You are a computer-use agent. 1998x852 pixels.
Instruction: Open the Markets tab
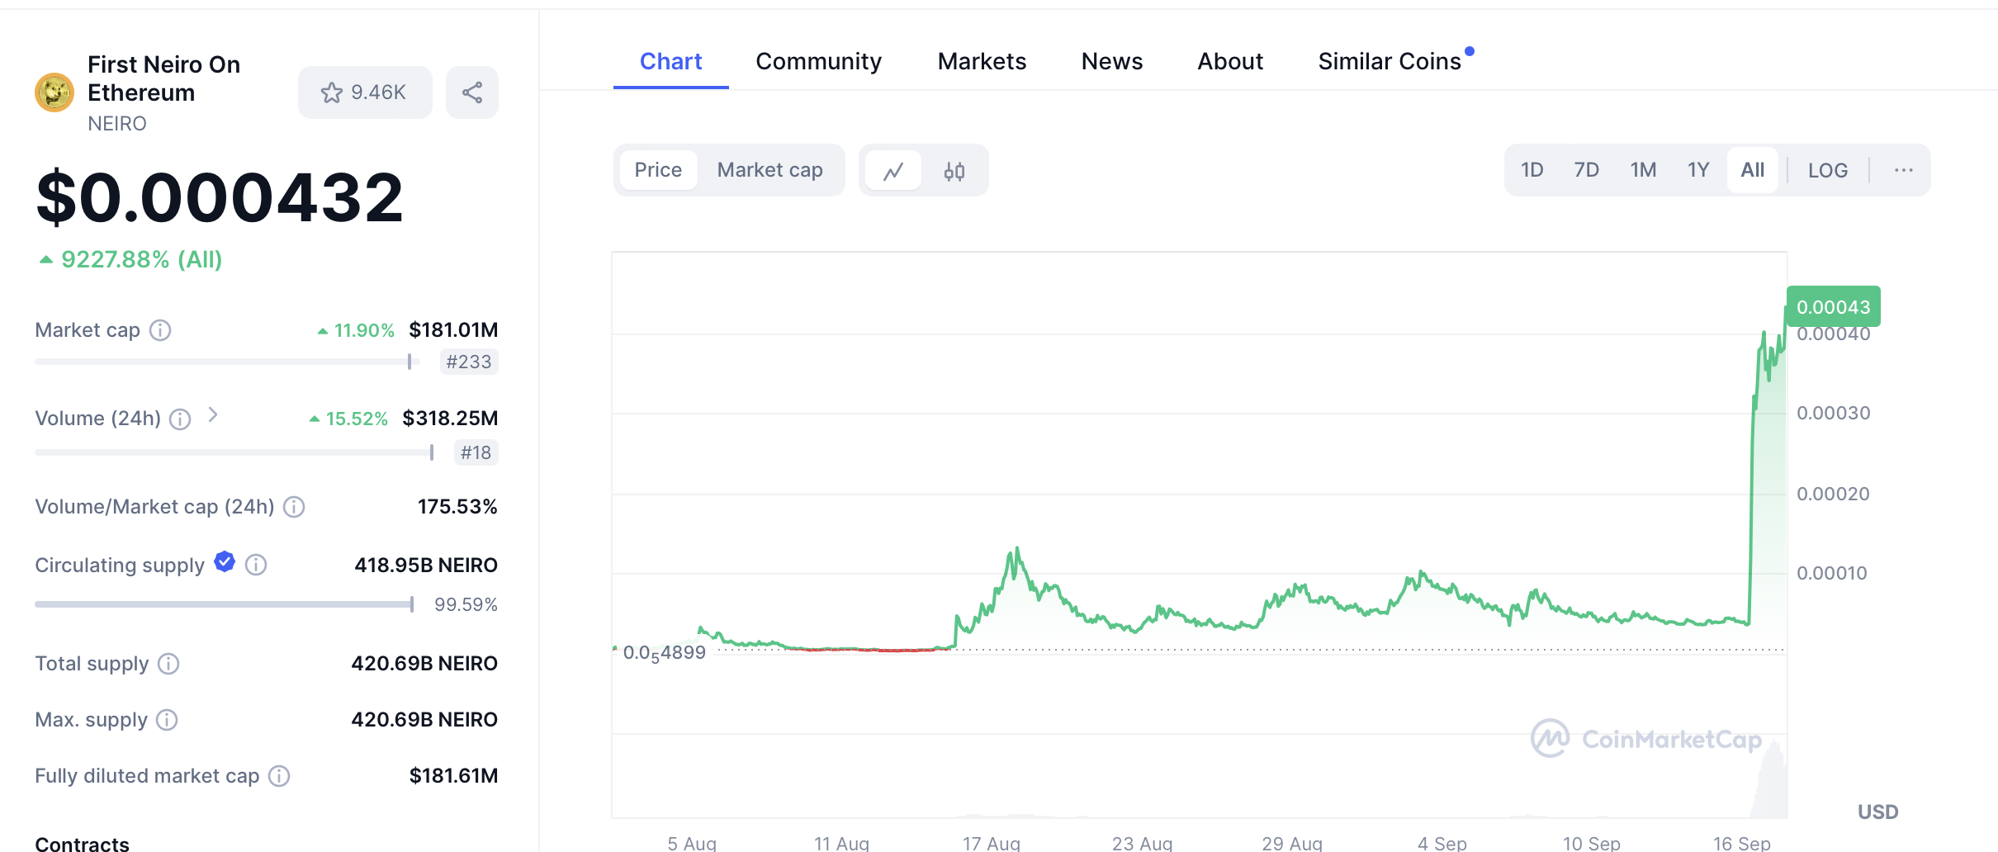[982, 61]
